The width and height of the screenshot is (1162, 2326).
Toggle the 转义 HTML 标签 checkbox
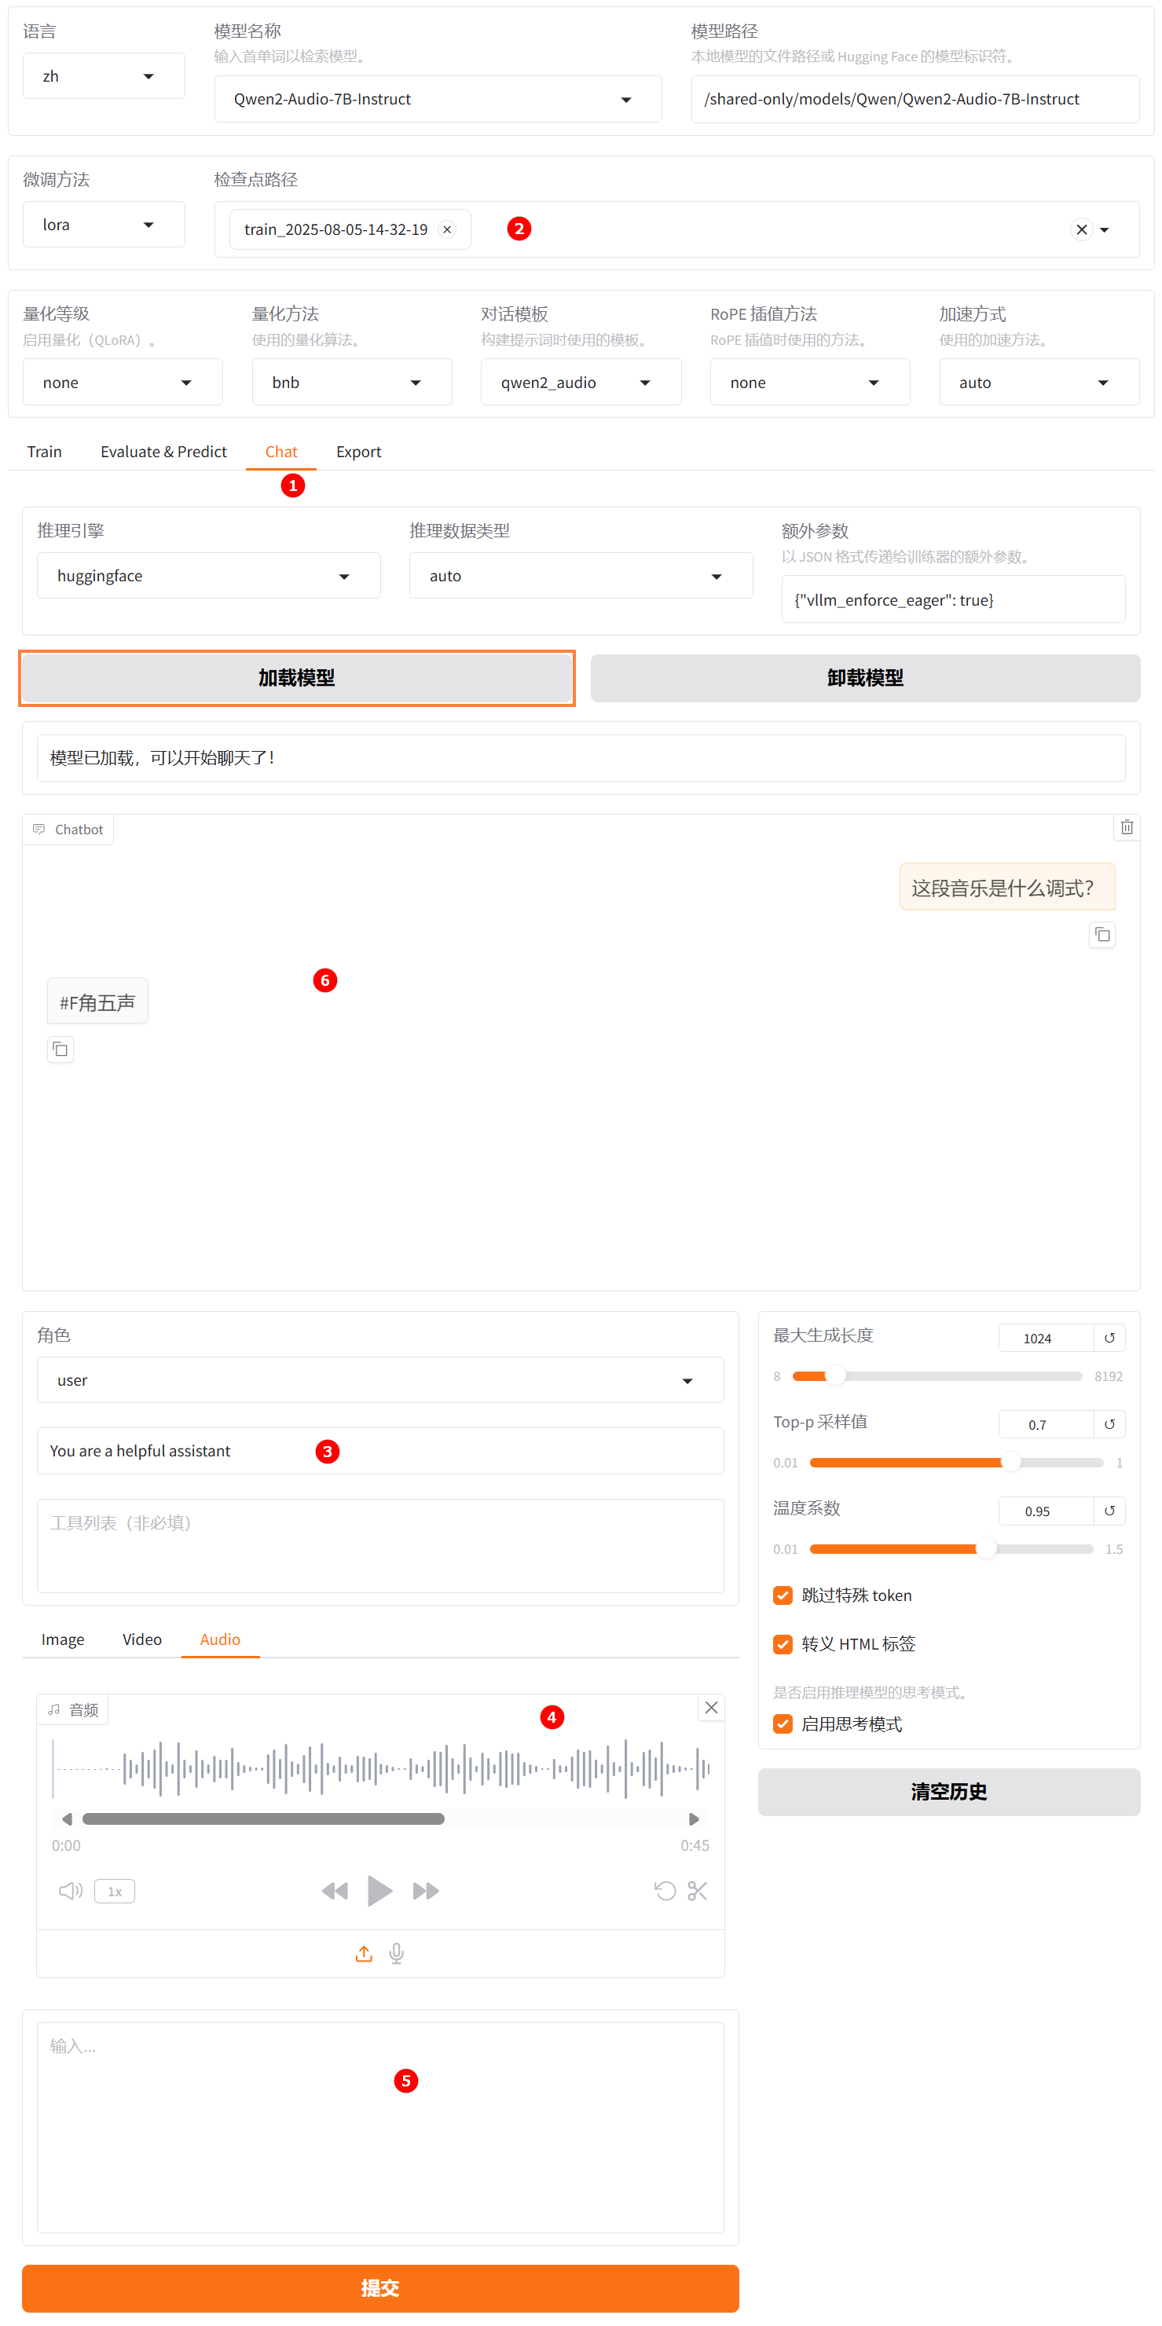click(x=783, y=1643)
